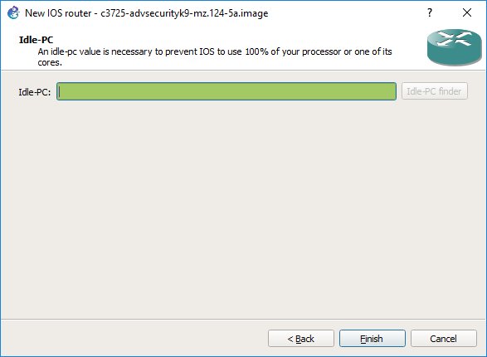Select the Idle-PC: field label
The height and width of the screenshot is (357, 487).
coord(35,92)
